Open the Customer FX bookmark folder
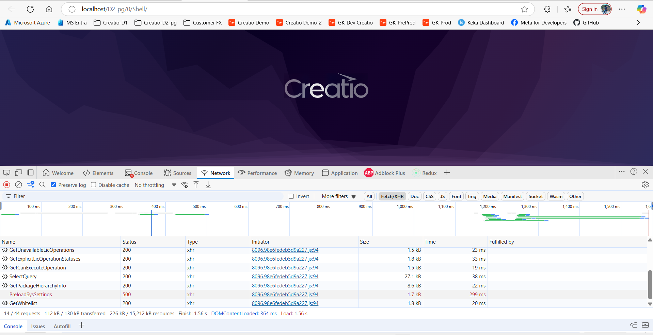Screen dimensions: 653x335 (x=203, y=23)
